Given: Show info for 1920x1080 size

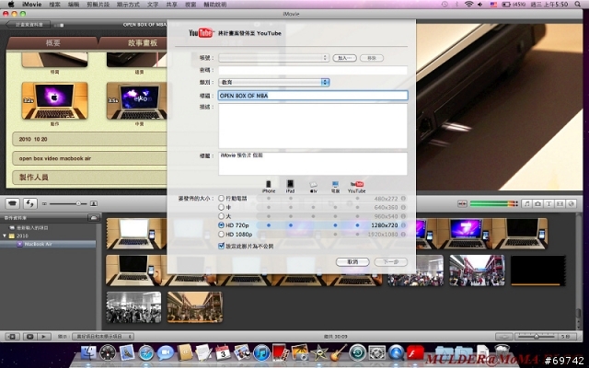Looking at the screenshot, I should [403, 235].
